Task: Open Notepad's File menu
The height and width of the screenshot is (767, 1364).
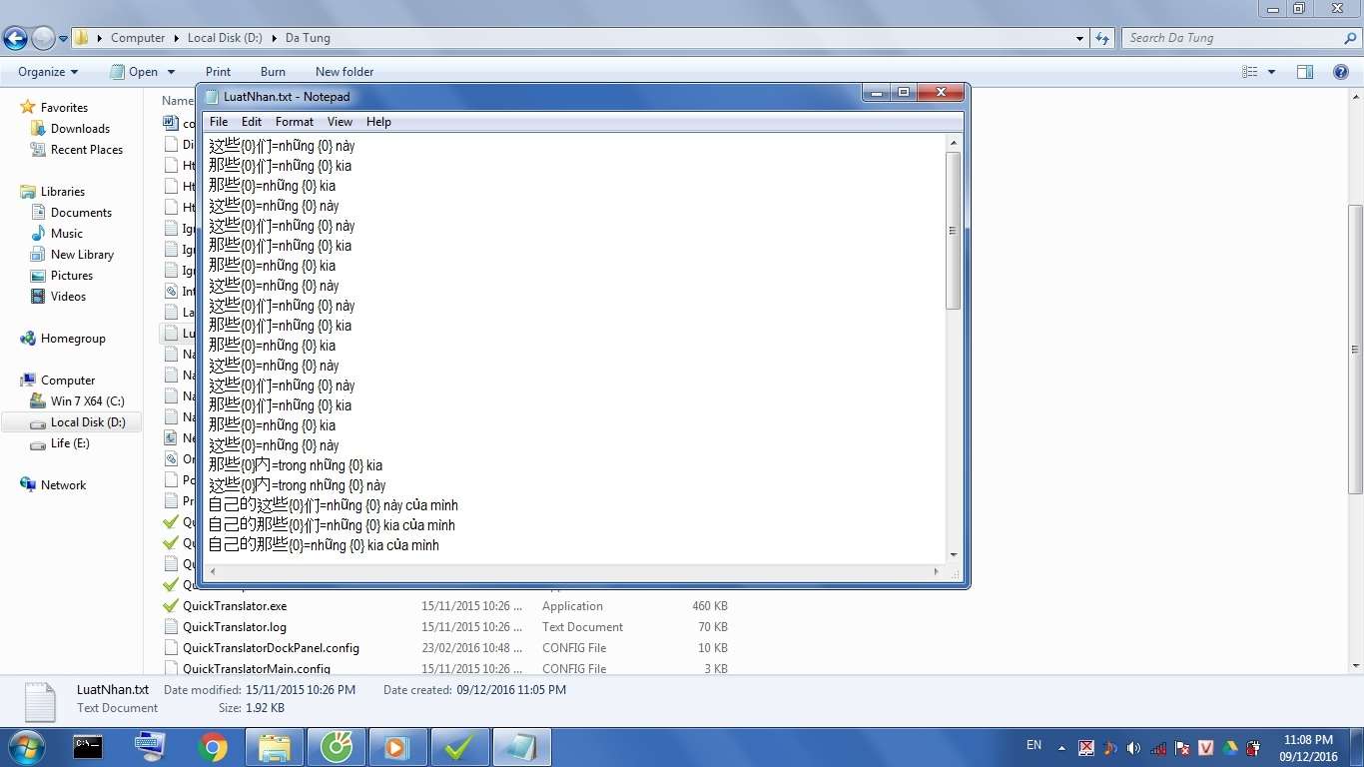Action: coord(219,122)
